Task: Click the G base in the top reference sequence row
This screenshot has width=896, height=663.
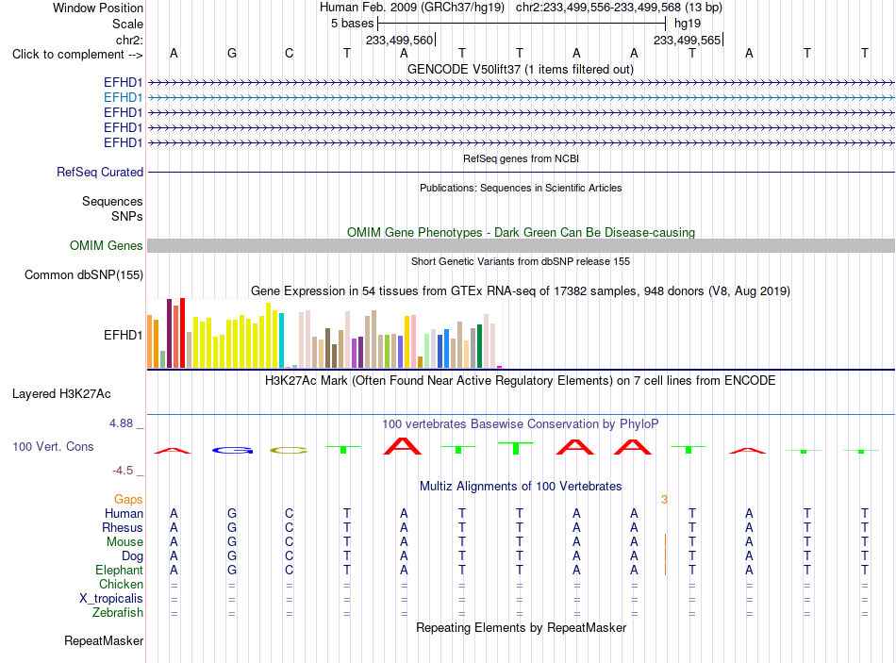Action: coord(231,53)
